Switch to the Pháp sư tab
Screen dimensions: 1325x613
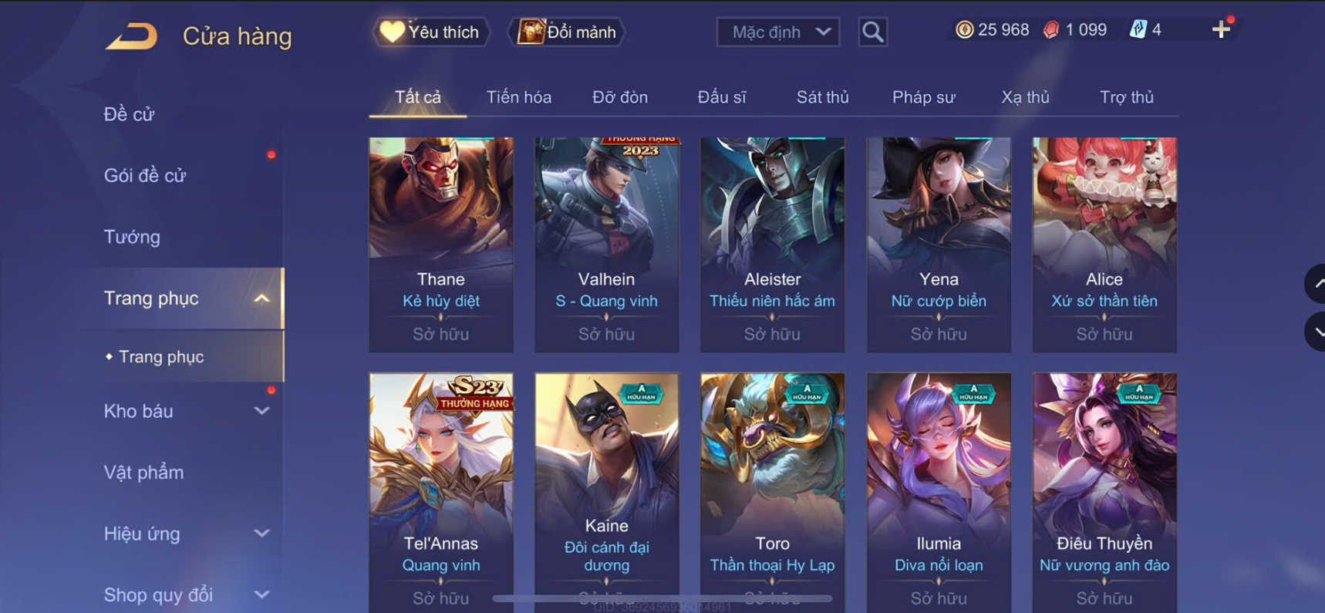click(x=923, y=97)
